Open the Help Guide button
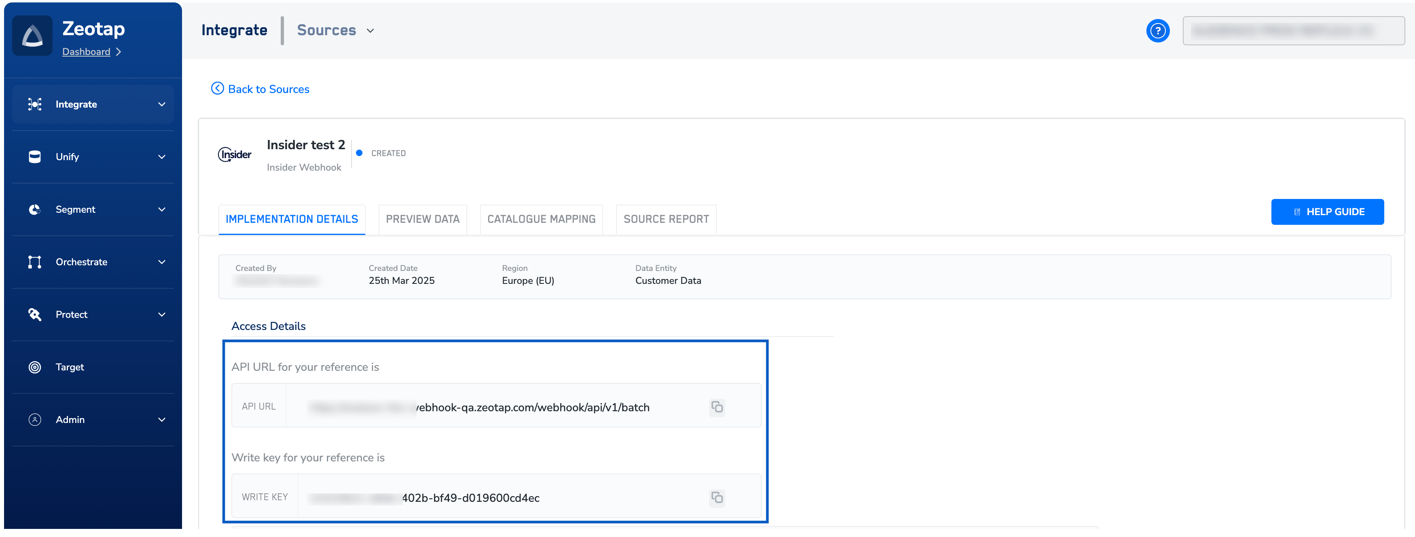Screen dimensions: 1415x537 (1327, 212)
